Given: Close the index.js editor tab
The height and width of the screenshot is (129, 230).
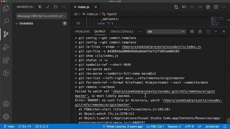Looking at the screenshot, I should point(96,7).
